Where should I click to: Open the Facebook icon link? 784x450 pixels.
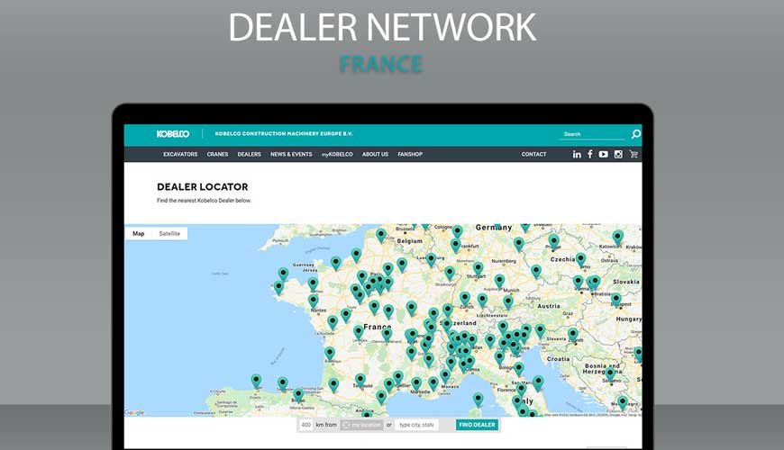[590, 155]
